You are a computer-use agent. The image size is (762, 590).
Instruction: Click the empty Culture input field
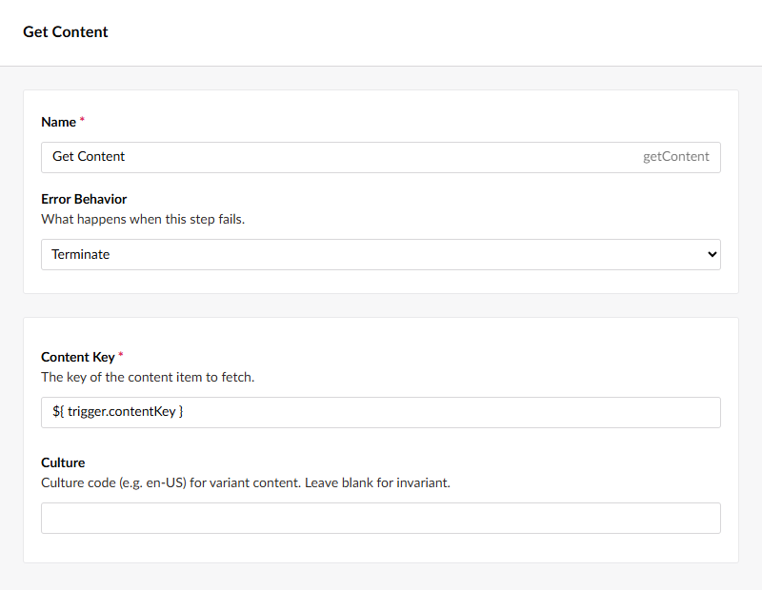coord(380,518)
